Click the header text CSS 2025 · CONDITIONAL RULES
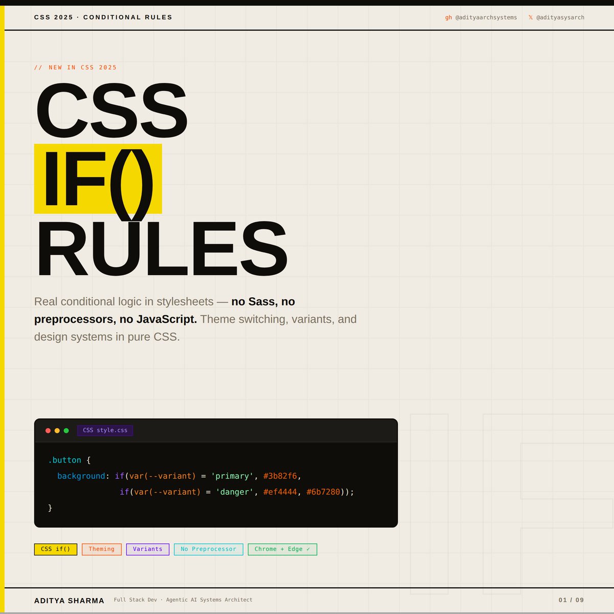This screenshot has height=614, width=614. tap(103, 17)
